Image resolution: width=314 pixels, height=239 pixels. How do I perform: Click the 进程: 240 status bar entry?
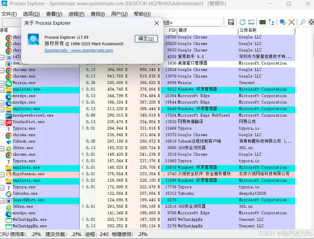tap(97, 234)
